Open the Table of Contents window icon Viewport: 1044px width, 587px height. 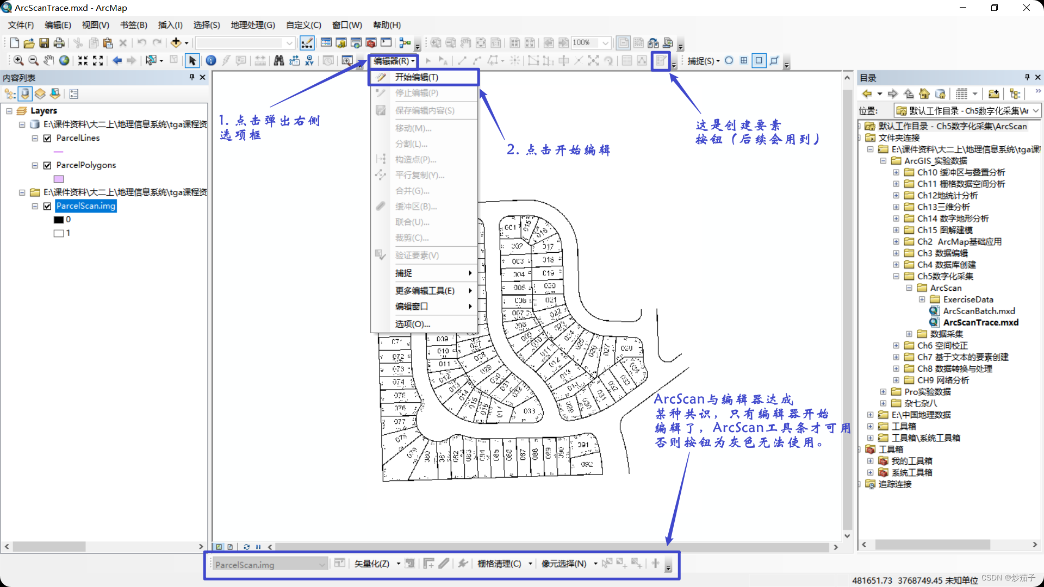(326, 43)
